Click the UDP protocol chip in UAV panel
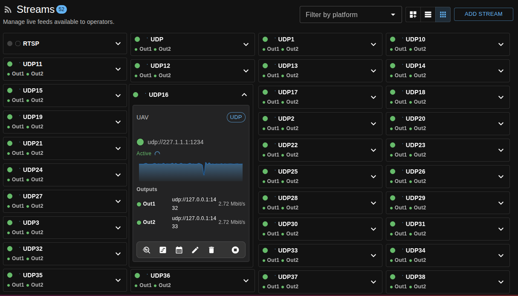The width and height of the screenshot is (518, 296). (236, 117)
